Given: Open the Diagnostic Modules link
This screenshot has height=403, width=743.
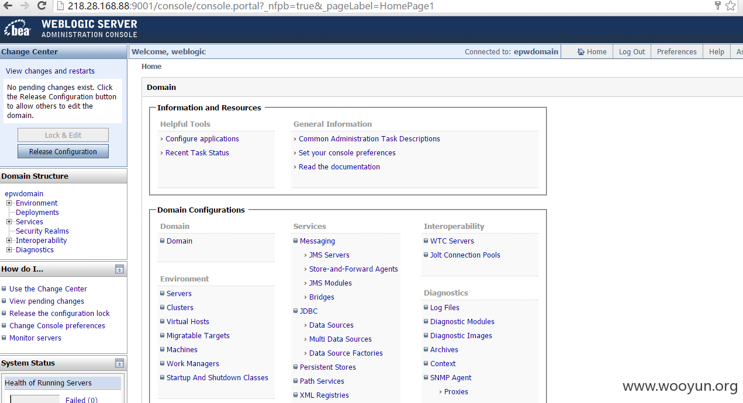Looking at the screenshot, I should pos(462,322).
